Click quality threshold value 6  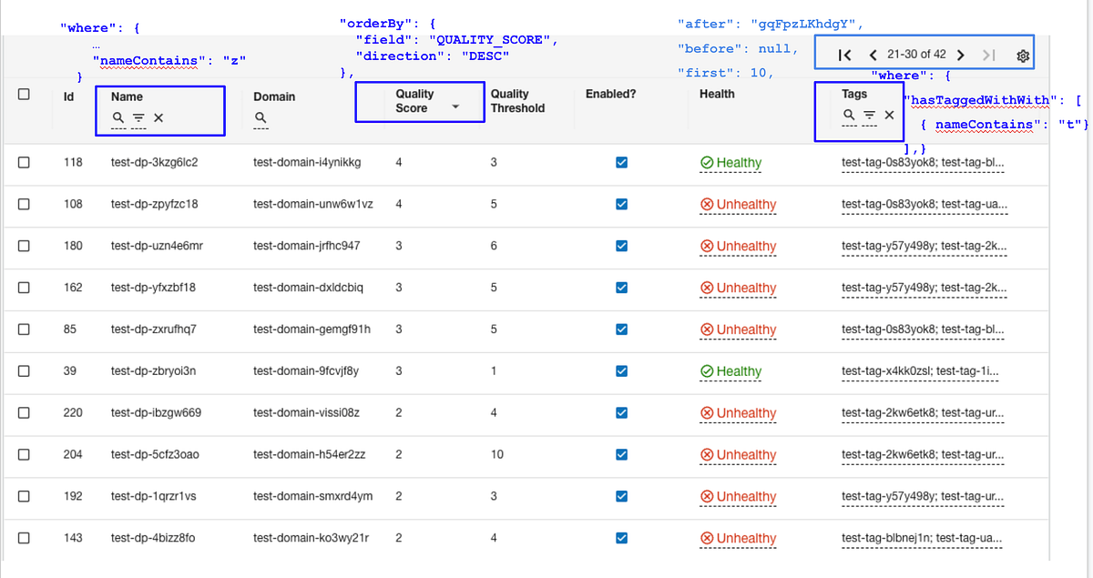pyautogui.click(x=494, y=246)
